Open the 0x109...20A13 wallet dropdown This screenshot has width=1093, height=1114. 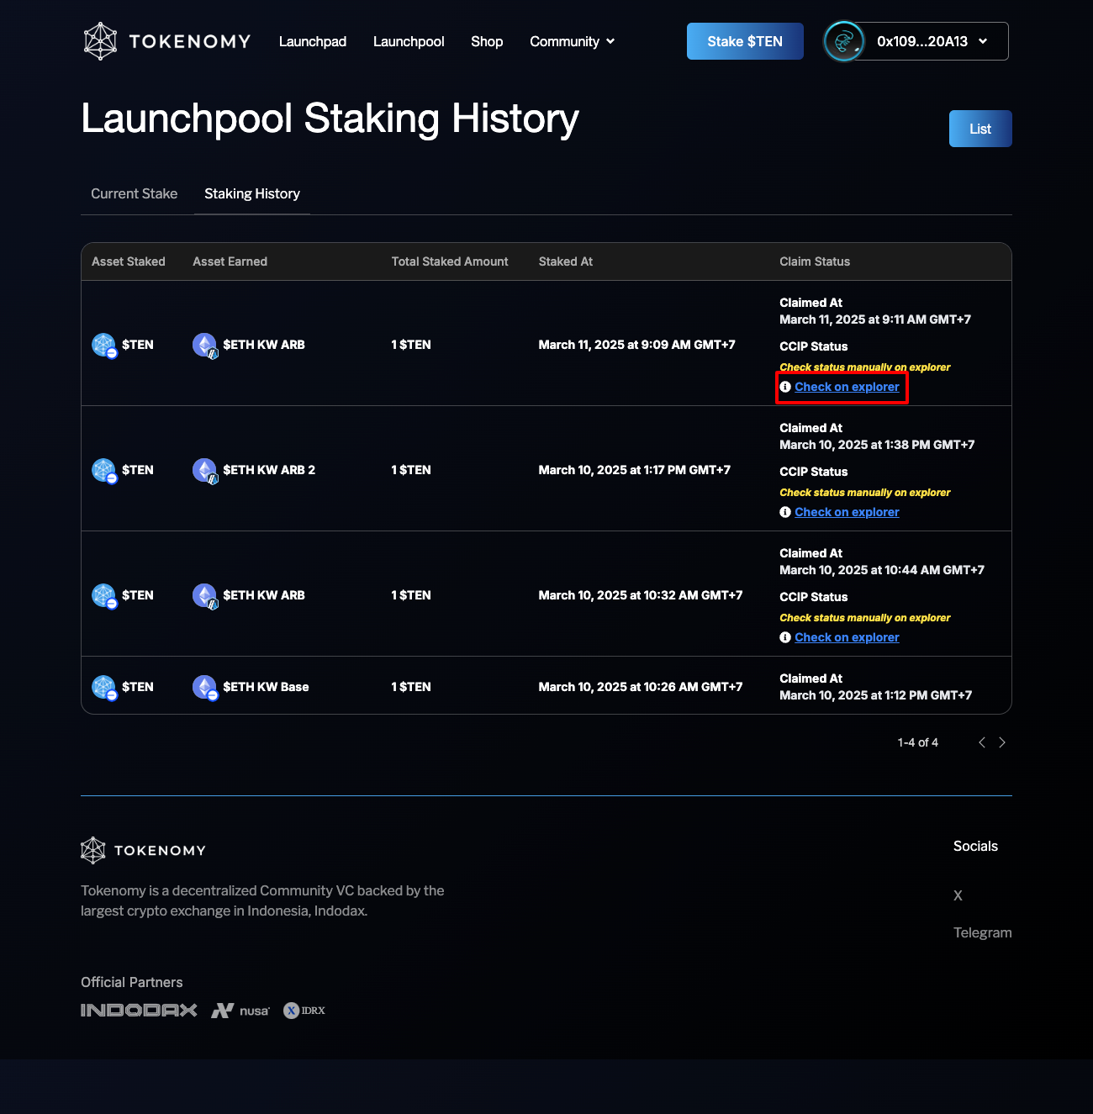[932, 41]
